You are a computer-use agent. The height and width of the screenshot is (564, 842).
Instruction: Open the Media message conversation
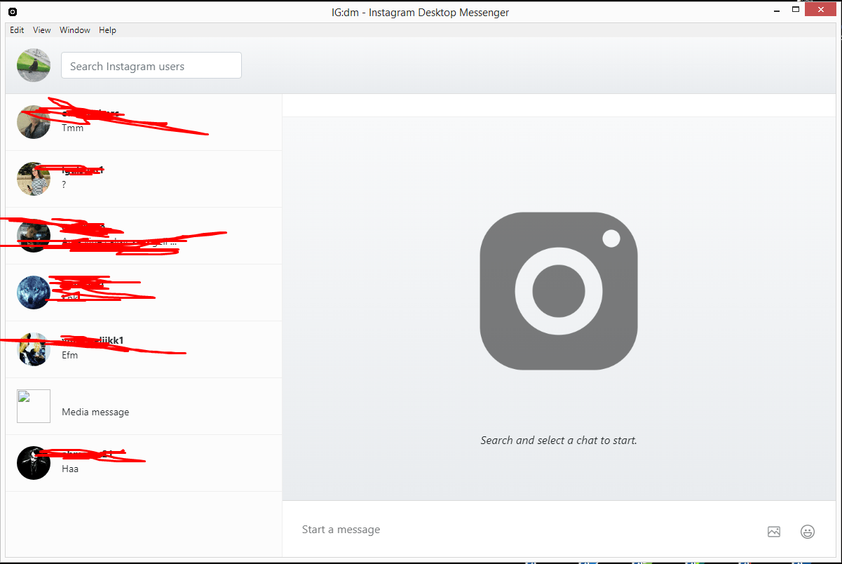click(144, 406)
